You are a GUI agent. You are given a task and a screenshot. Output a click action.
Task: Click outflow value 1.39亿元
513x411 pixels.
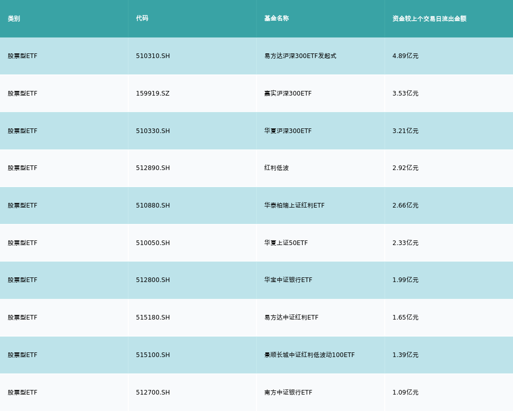point(405,355)
